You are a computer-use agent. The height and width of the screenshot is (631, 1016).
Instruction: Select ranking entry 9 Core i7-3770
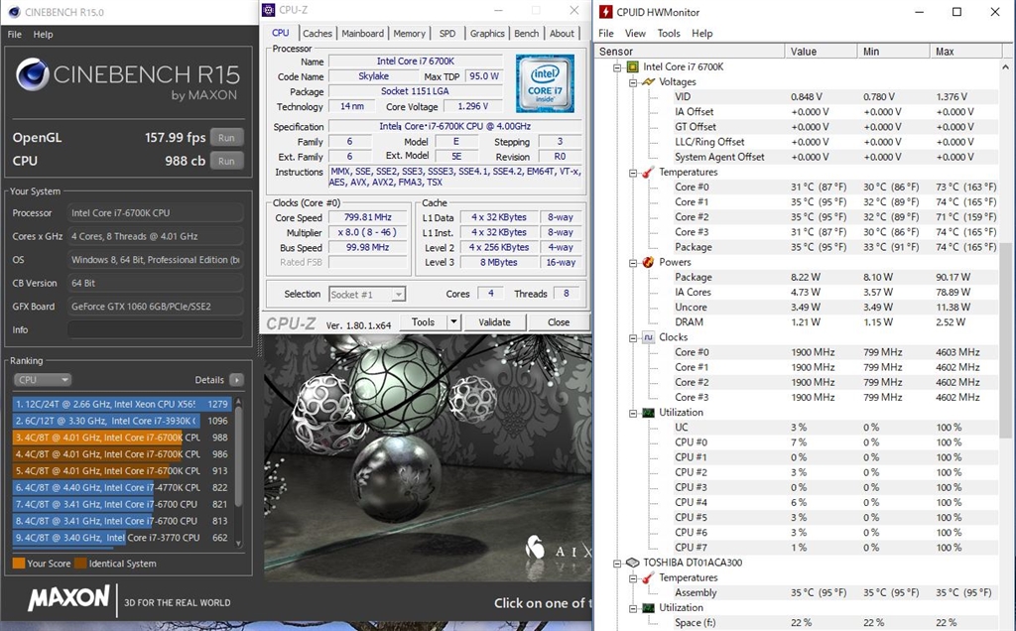(121, 537)
